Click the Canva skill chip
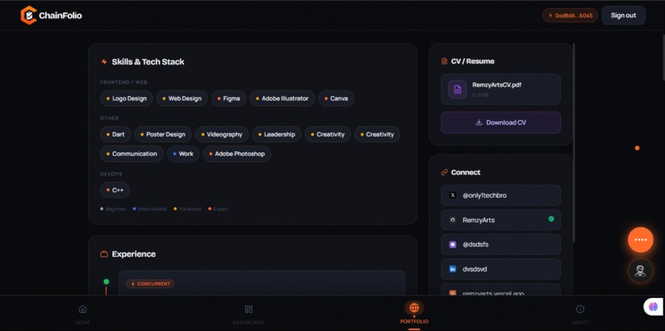This screenshot has height=331, width=665. click(x=337, y=98)
